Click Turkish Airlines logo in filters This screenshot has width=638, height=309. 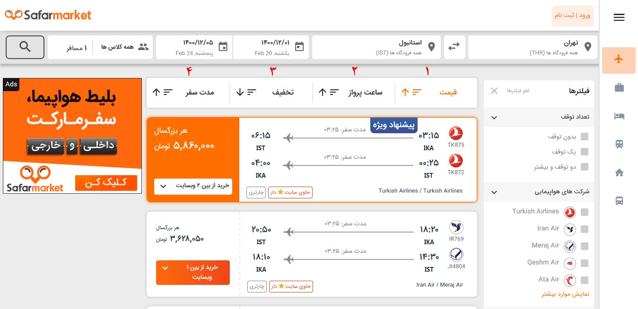pyautogui.click(x=570, y=212)
